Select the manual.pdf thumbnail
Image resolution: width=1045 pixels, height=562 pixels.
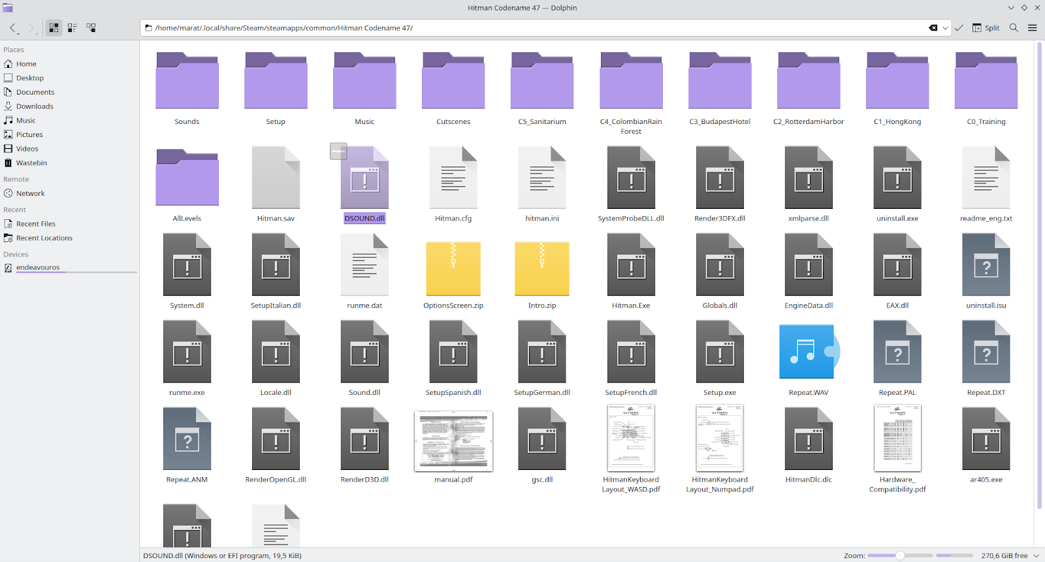453,441
